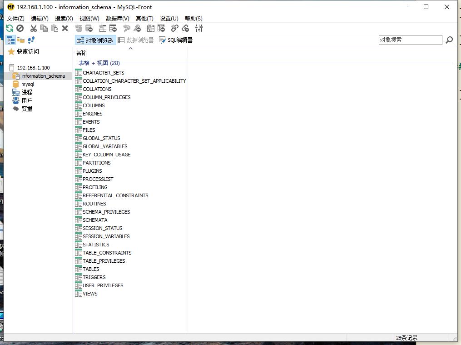Image resolution: width=461 pixels, height=345 pixels.
Task: Open the 其他(T) menu
Action: (x=144, y=19)
